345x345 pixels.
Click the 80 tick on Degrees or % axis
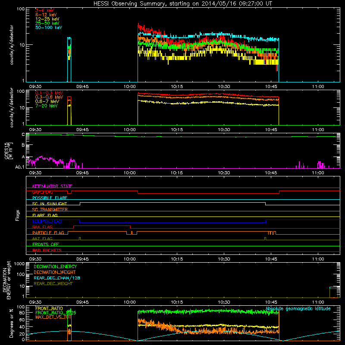pyautogui.click(x=22, y=312)
